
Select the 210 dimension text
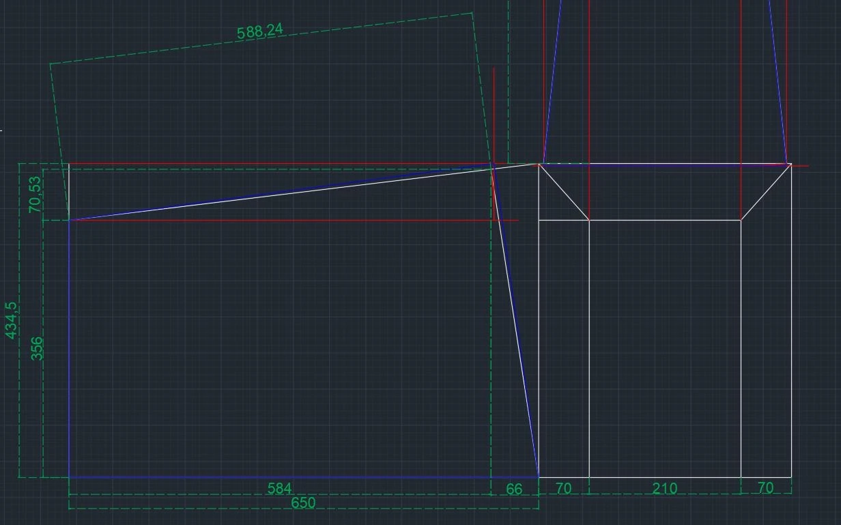(x=664, y=489)
